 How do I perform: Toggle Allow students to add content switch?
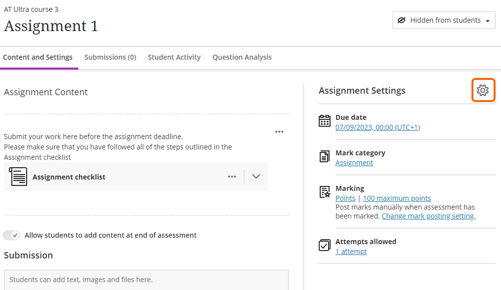point(12,235)
